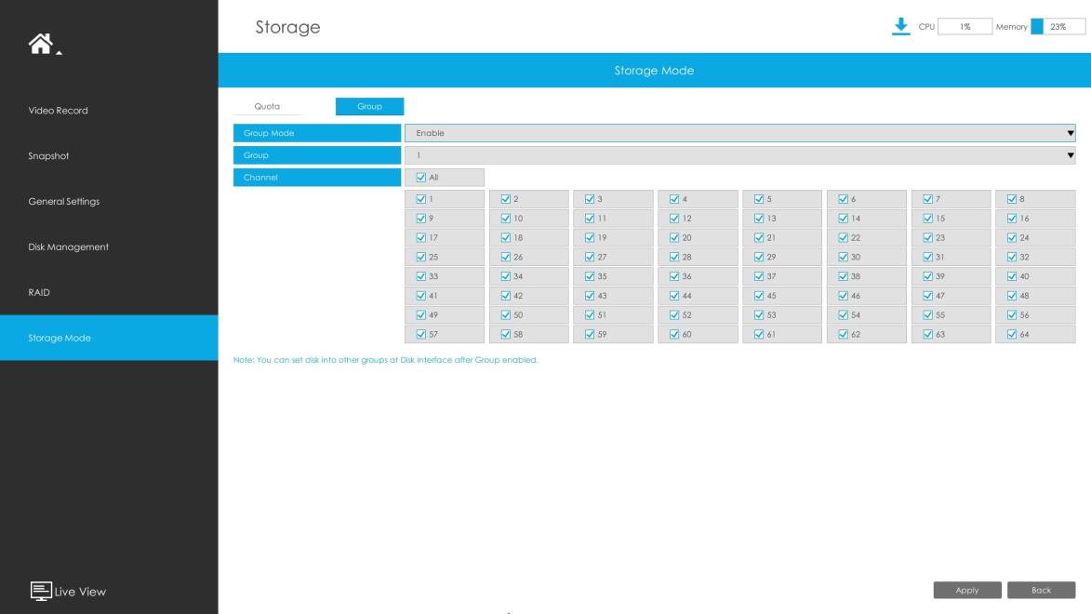The height and width of the screenshot is (614, 1091).
Task: Click the note about disk groups
Action: click(385, 360)
